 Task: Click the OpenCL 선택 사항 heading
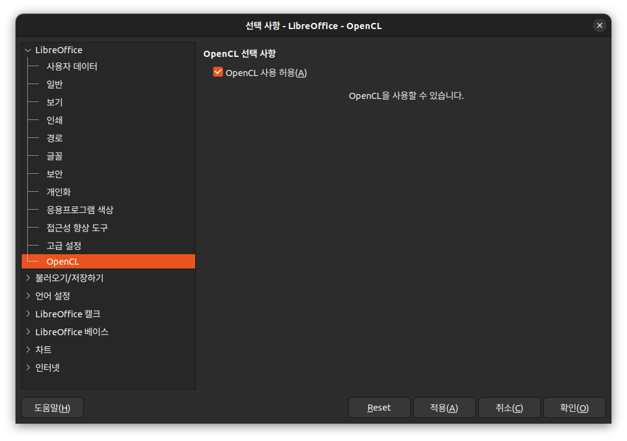click(240, 54)
